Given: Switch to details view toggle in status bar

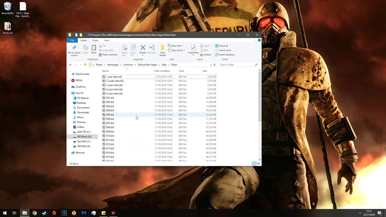Looking at the screenshot, I should 254,164.
